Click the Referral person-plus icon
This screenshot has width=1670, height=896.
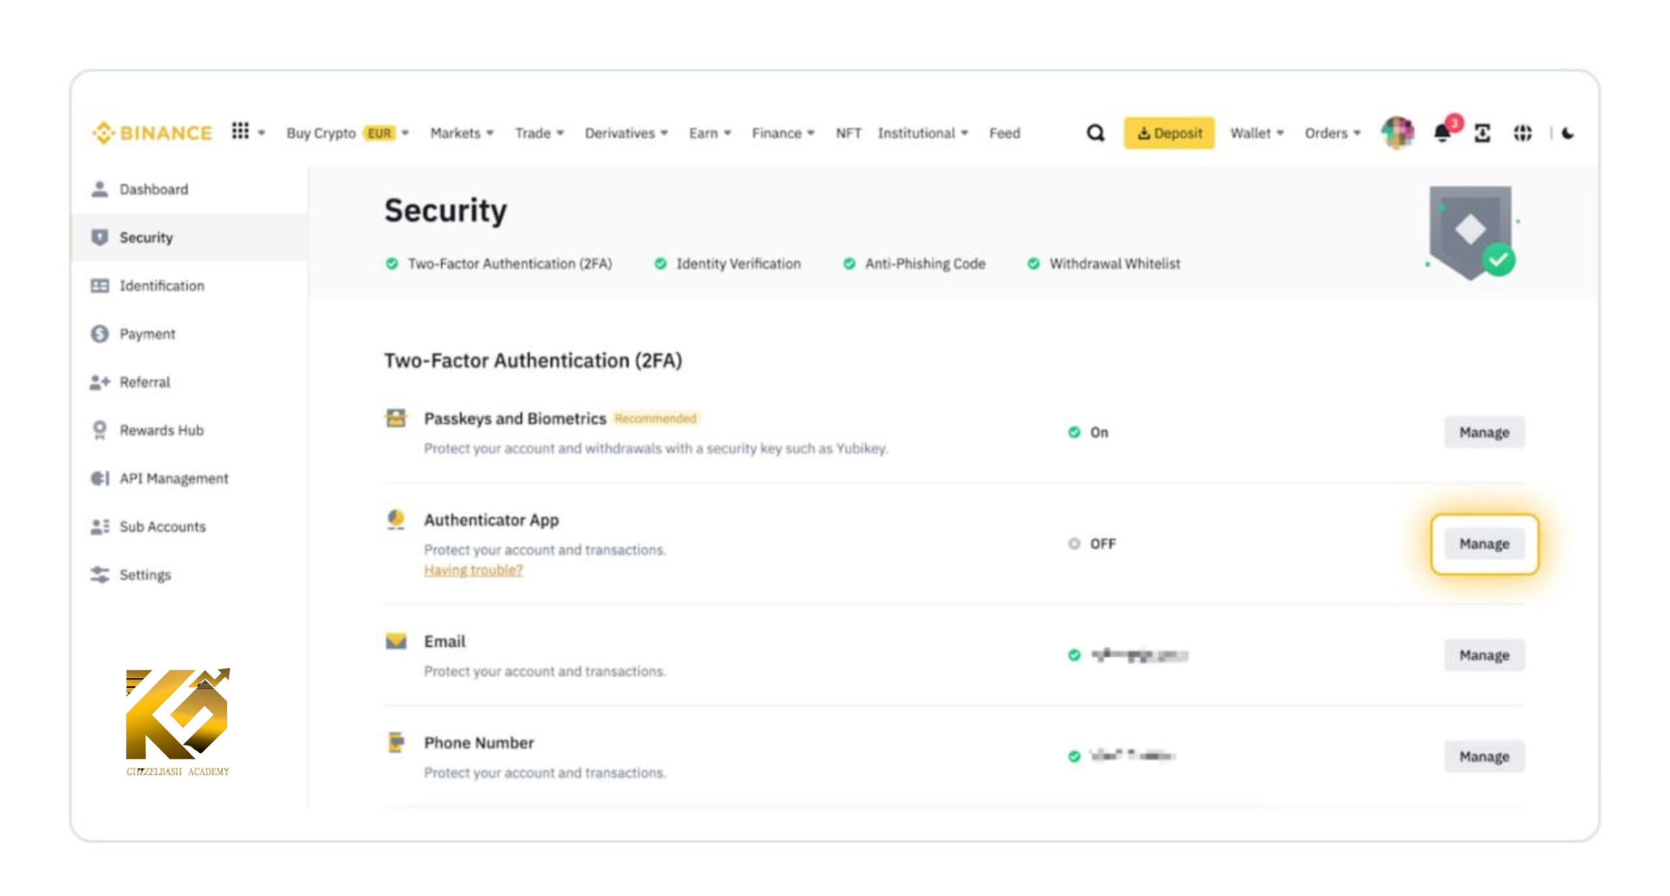tap(100, 382)
